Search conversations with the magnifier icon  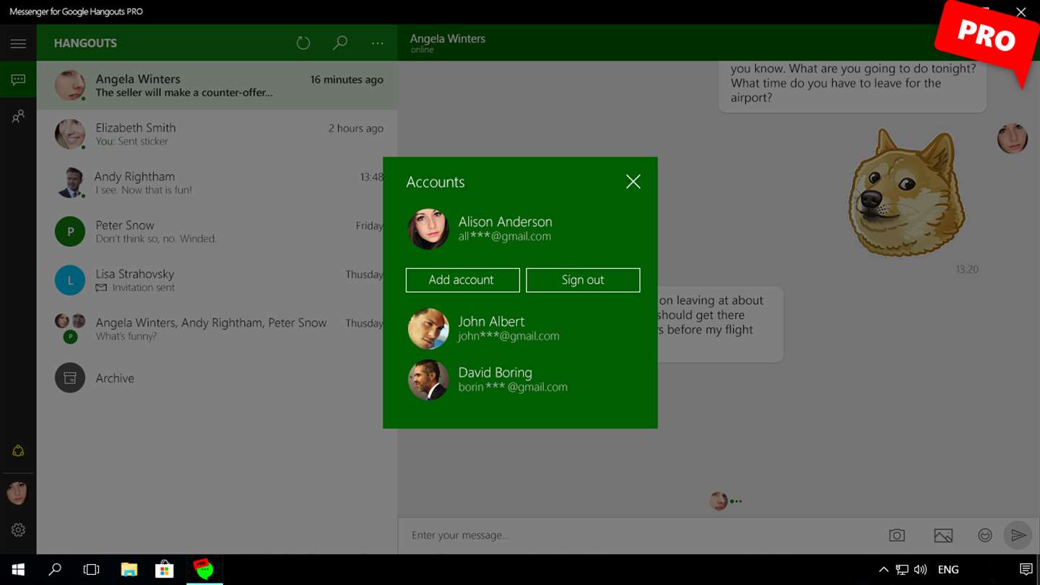coord(340,43)
